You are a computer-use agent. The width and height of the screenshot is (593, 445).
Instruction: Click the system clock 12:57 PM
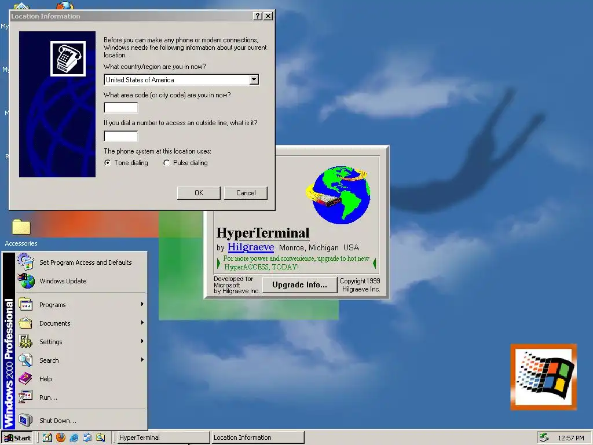tap(570, 438)
